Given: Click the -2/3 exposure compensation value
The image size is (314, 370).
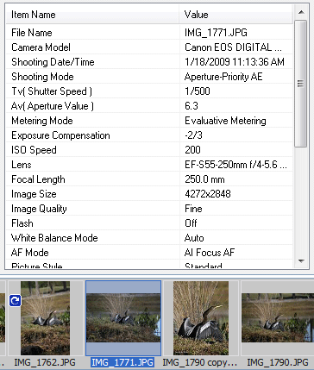Looking at the screenshot, I should (193, 135).
